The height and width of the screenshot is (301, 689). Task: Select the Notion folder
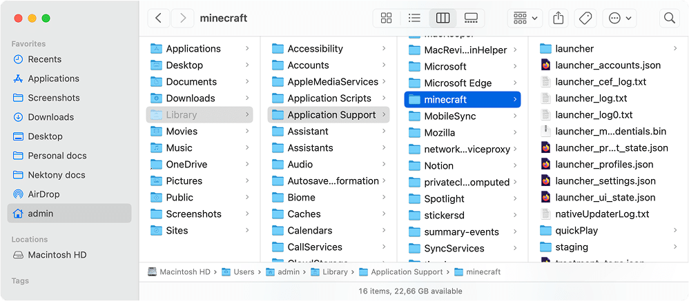tap(463, 166)
